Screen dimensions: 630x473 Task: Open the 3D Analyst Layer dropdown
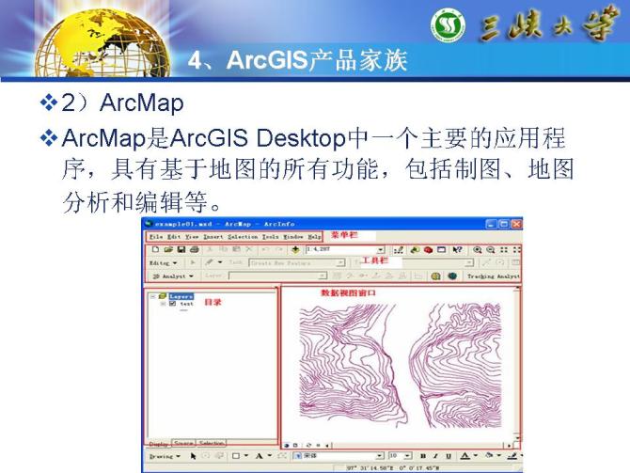(x=323, y=276)
